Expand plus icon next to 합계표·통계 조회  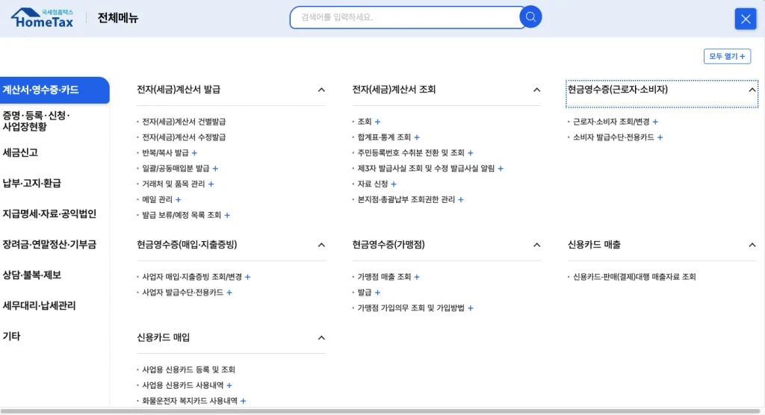(417, 137)
